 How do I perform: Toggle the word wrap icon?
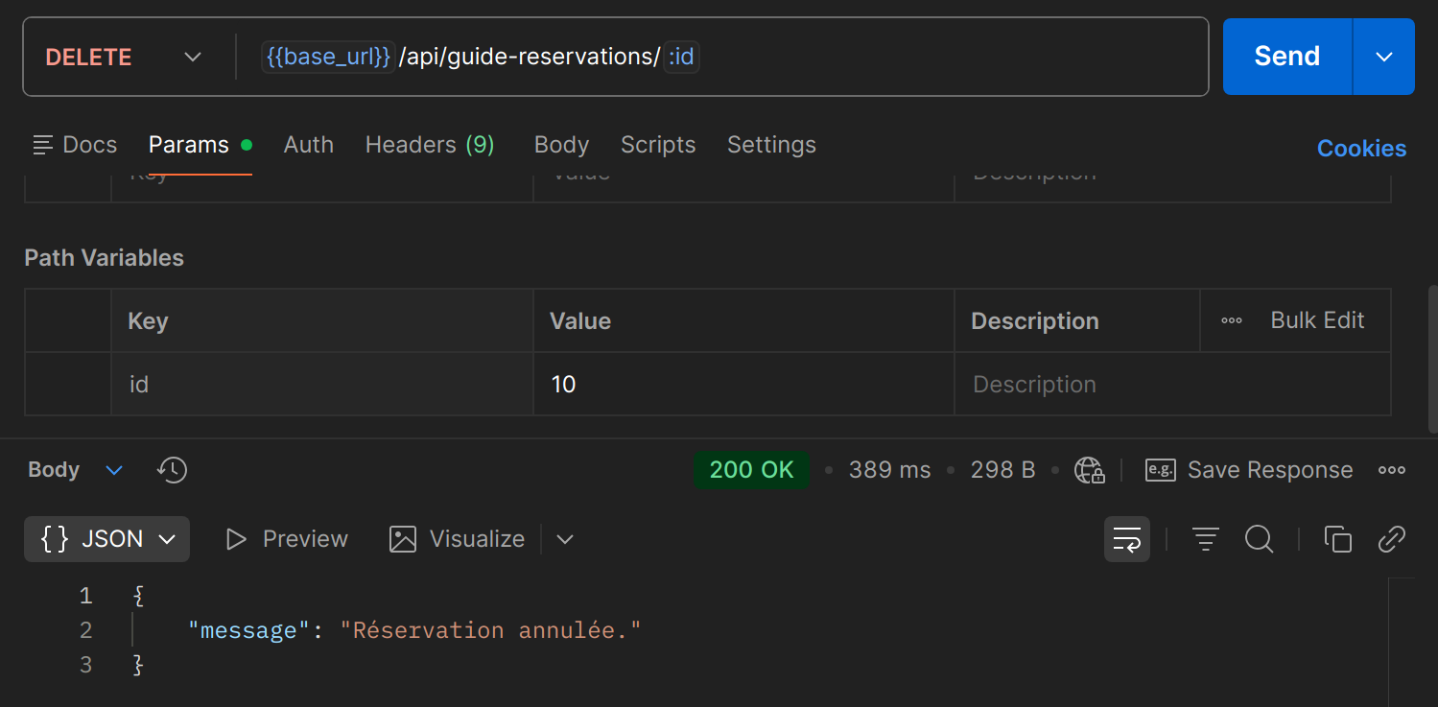[x=1127, y=539]
